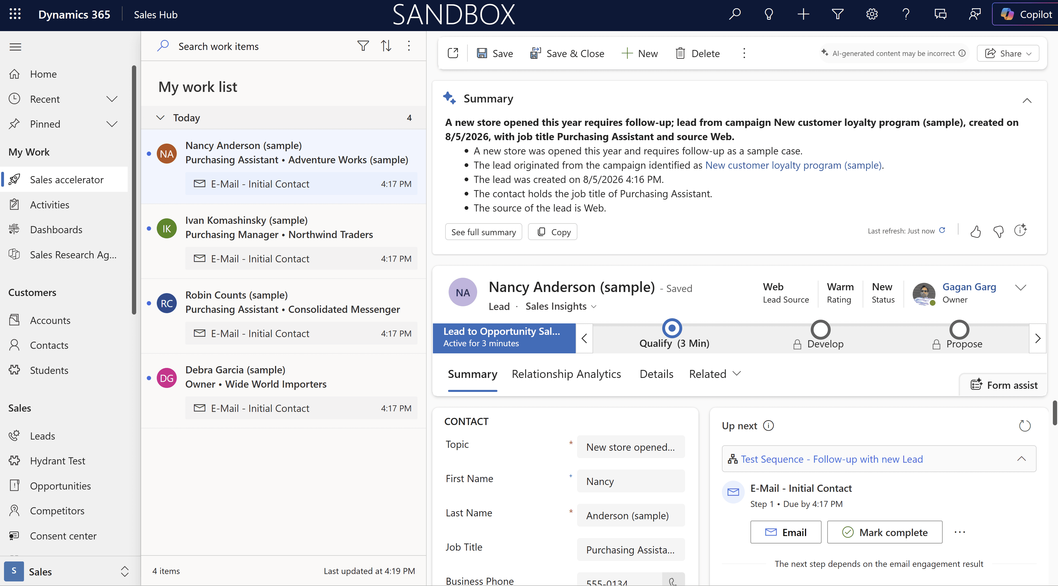This screenshot has width=1058, height=586.
Task: Pop out record in new window icon
Action: (453, 53)
